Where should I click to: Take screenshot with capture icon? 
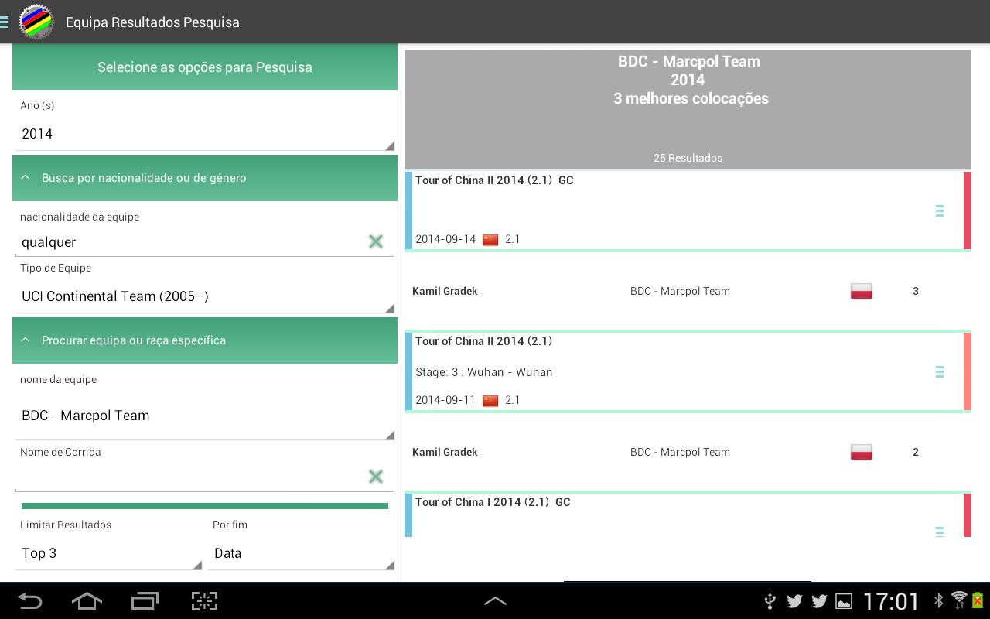point(204,601)
